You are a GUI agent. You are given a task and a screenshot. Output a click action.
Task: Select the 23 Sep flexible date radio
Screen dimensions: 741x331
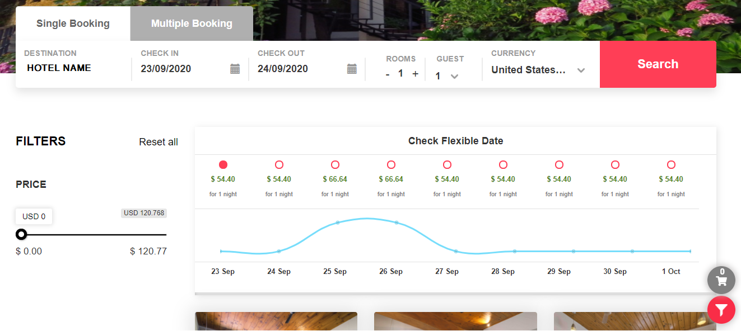(223, 164)
